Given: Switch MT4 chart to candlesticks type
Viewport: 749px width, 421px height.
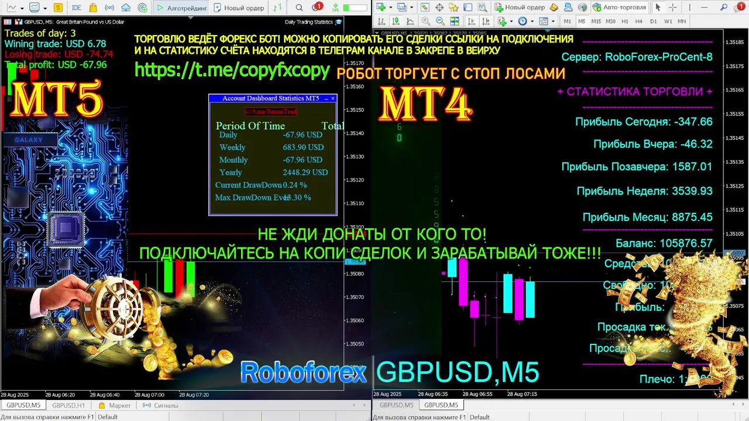Looking at the screenshot, I should point(396,21).
